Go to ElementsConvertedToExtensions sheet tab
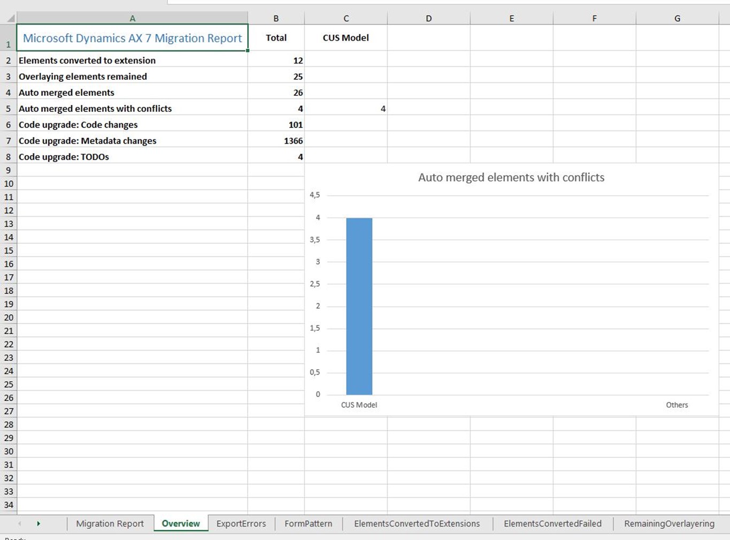 417,523
